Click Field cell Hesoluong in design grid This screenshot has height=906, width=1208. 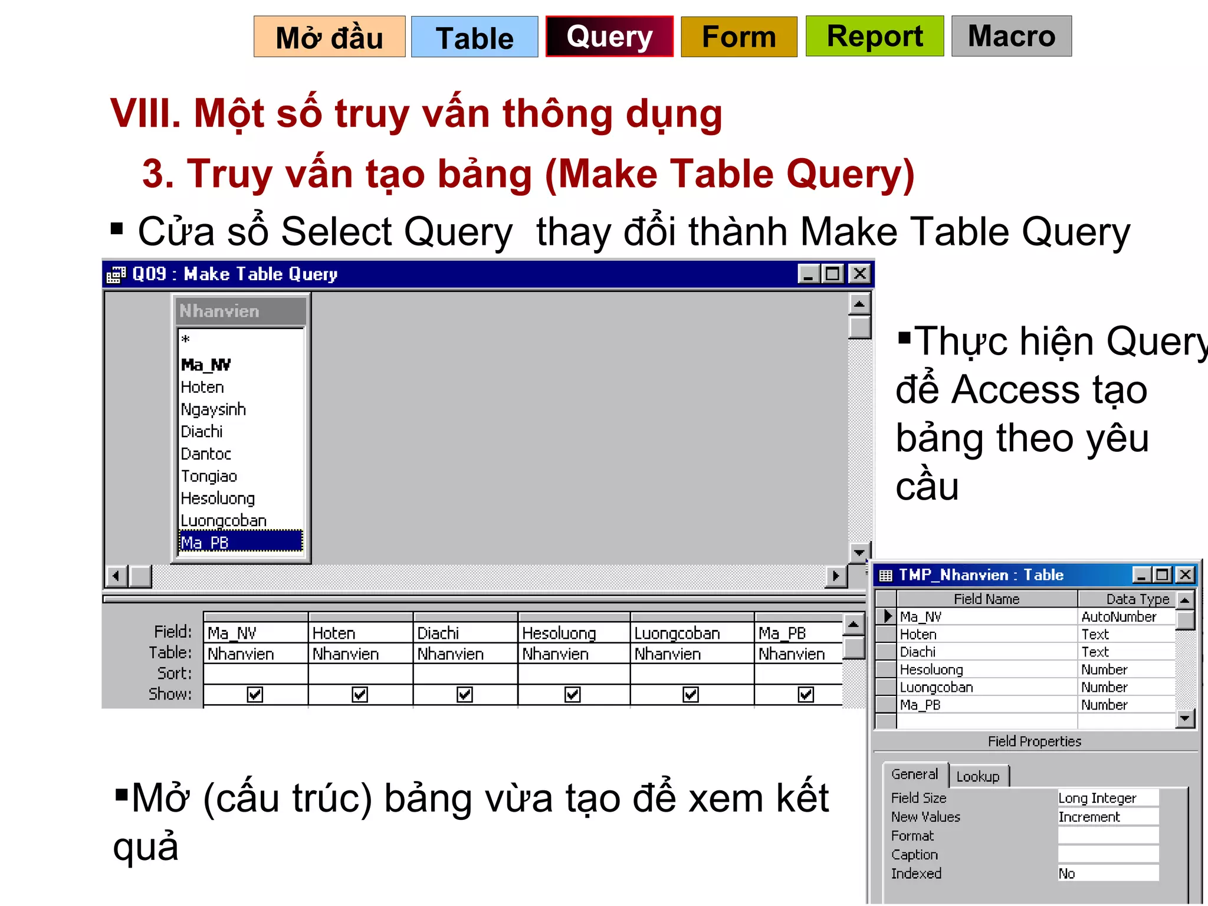574,633
